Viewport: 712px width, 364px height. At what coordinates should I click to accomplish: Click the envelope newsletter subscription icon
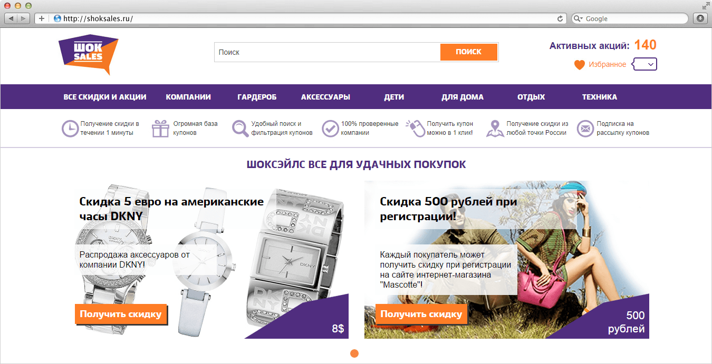(x=585, y=129)
